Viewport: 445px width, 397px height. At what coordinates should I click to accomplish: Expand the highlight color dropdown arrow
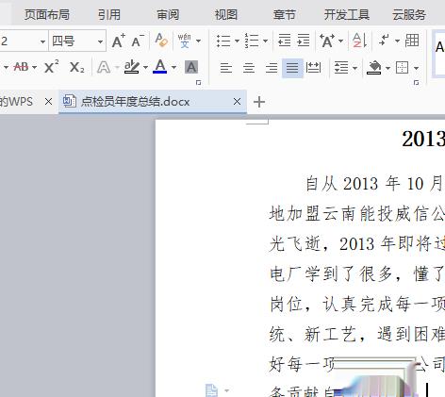click(145, 67)
